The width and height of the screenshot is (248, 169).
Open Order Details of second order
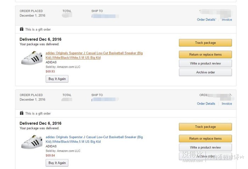206,104
